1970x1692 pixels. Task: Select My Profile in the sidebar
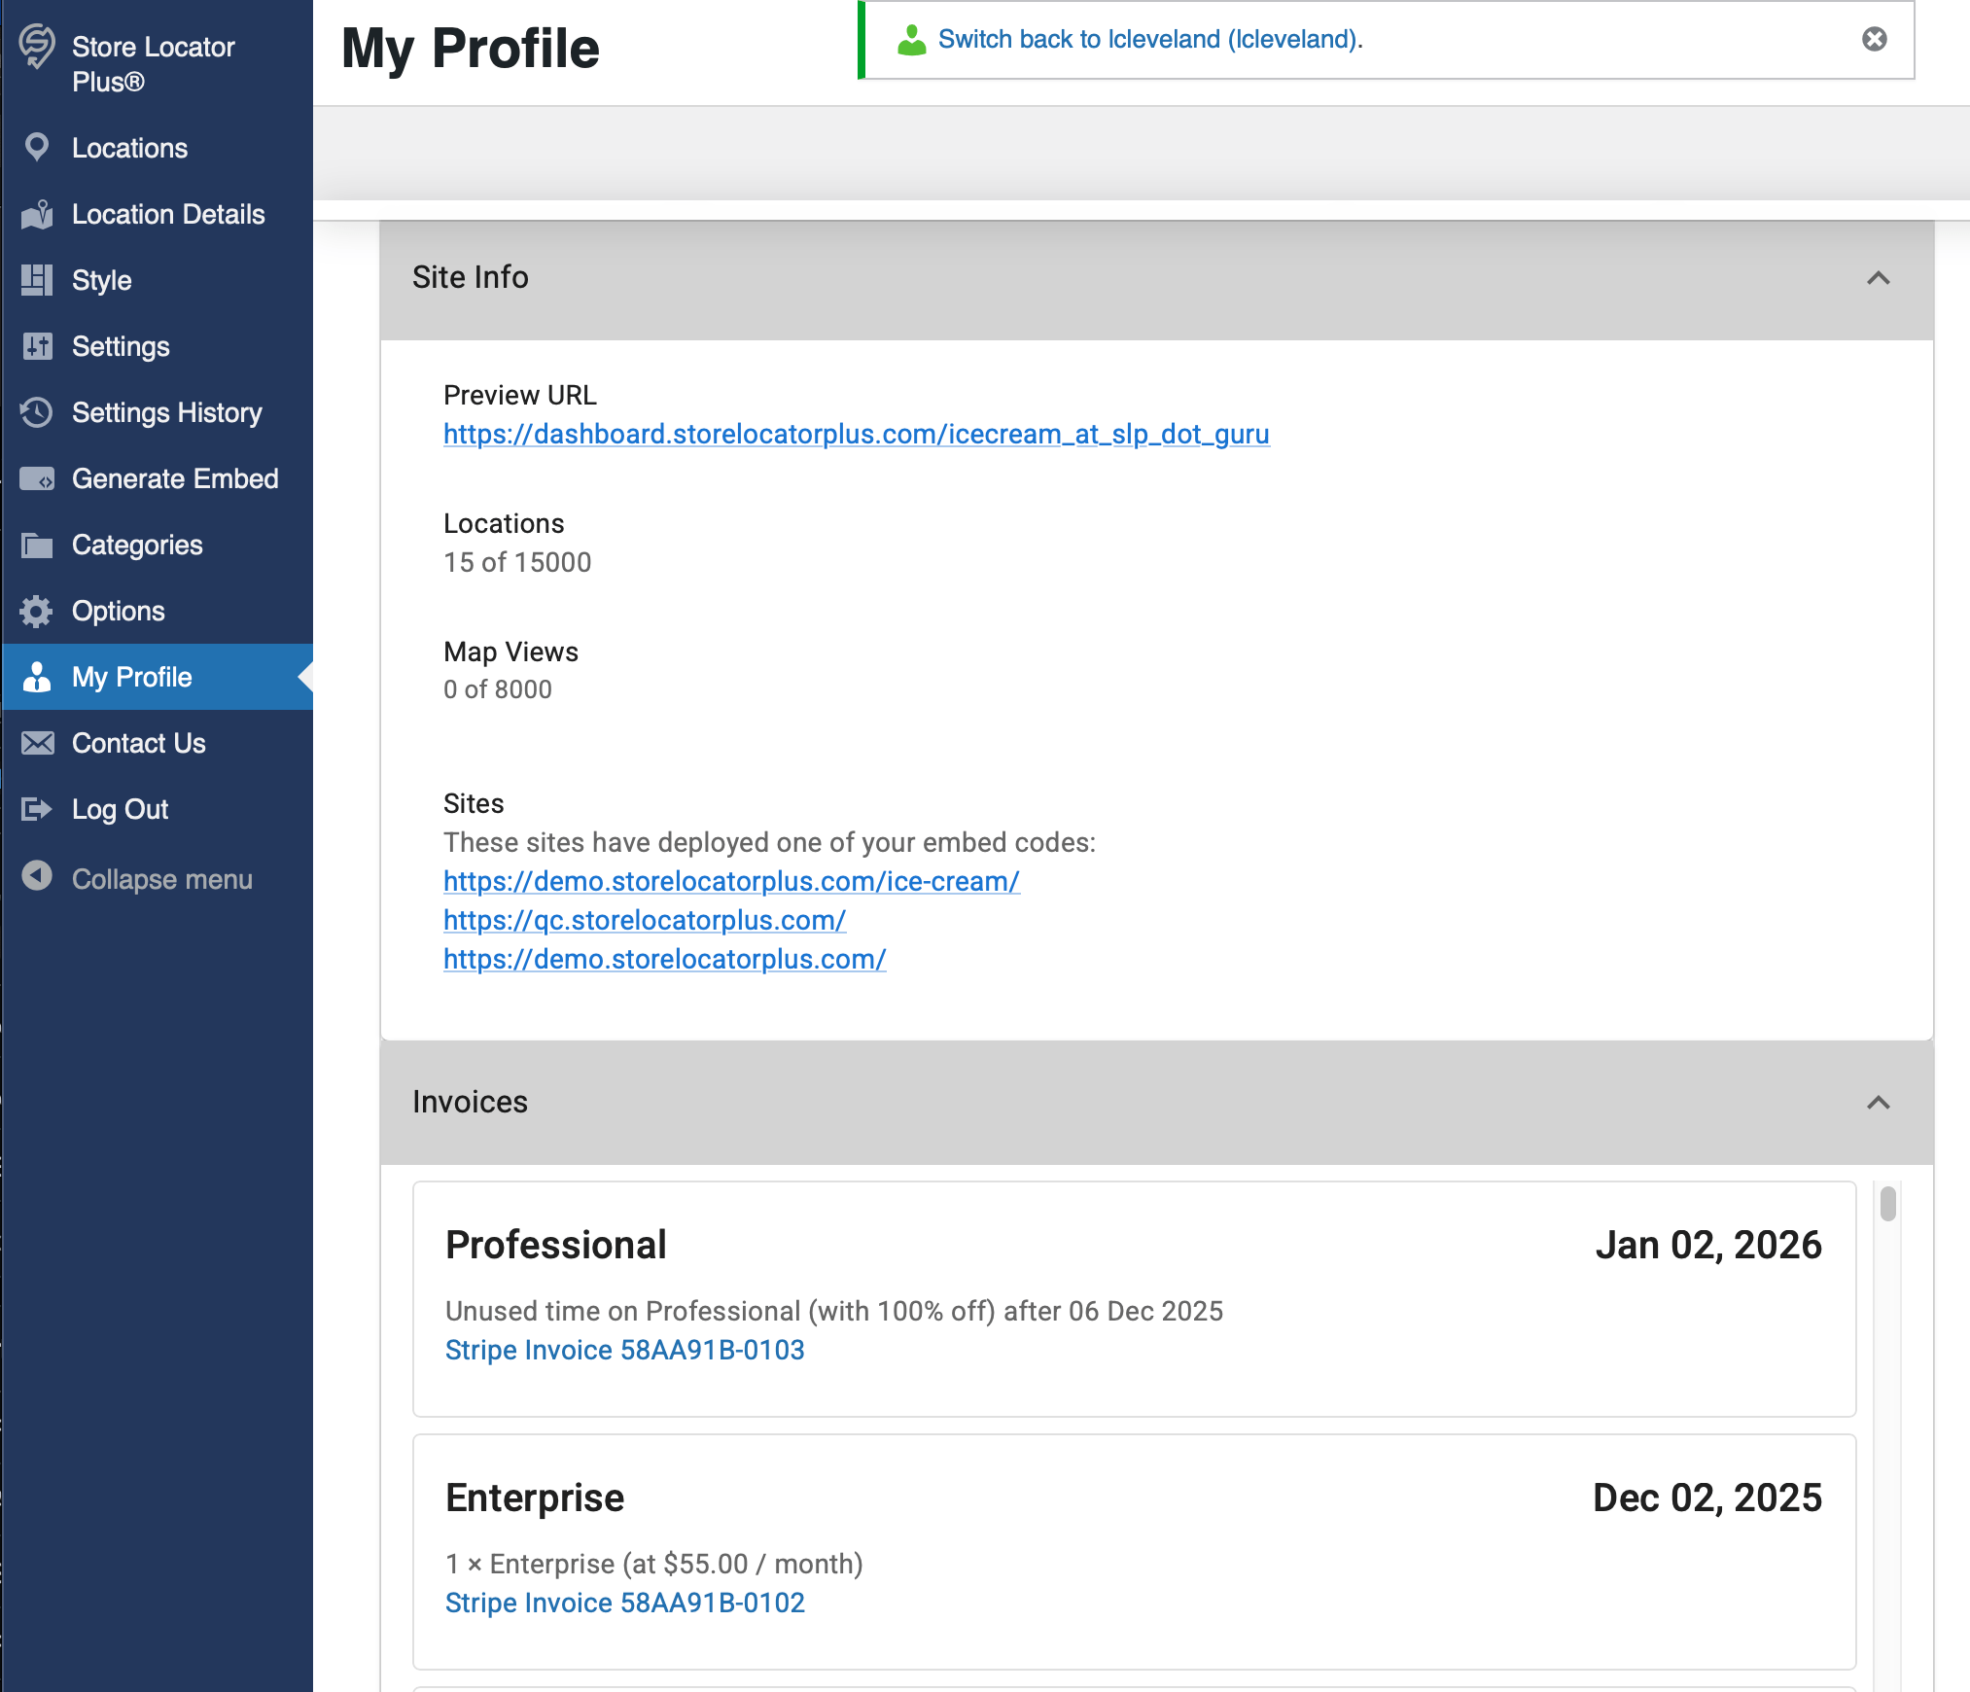132,677
